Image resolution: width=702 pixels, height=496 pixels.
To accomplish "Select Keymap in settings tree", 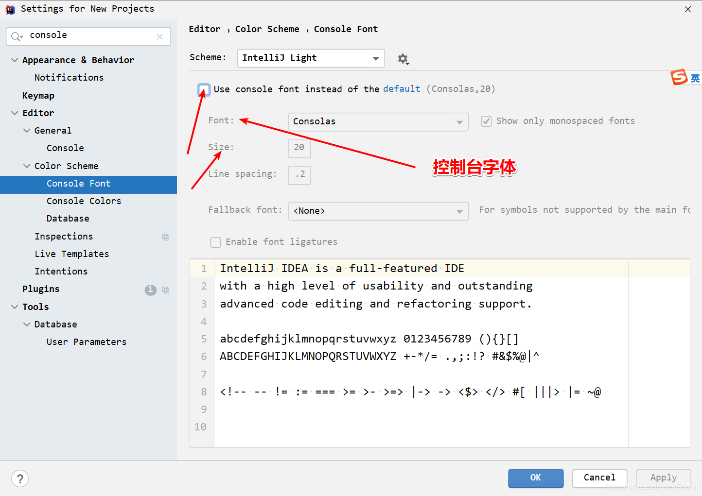I will pos(38,96).
